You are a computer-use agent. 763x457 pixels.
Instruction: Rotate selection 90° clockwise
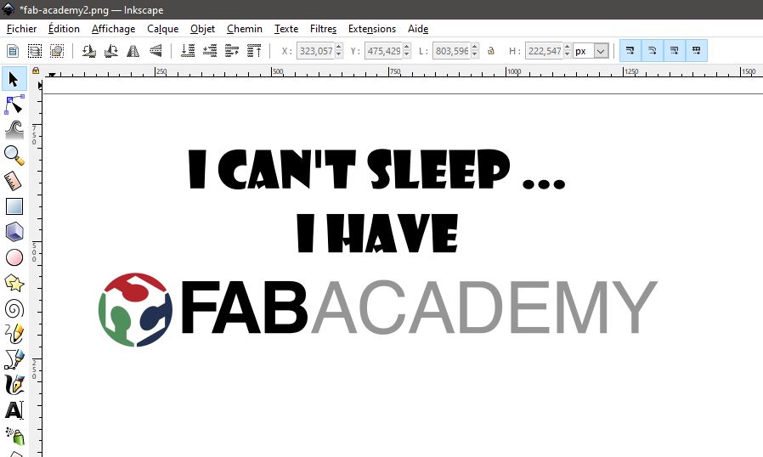[x=111, y=51]
